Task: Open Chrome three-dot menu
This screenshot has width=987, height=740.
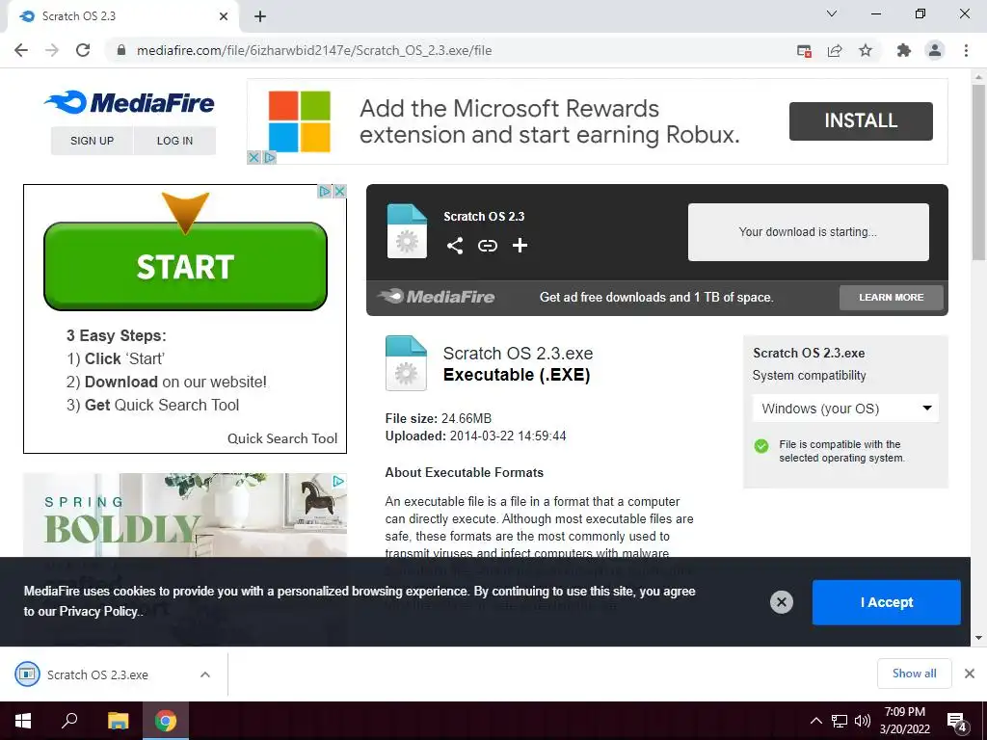Action: click(x=966, y=50)
